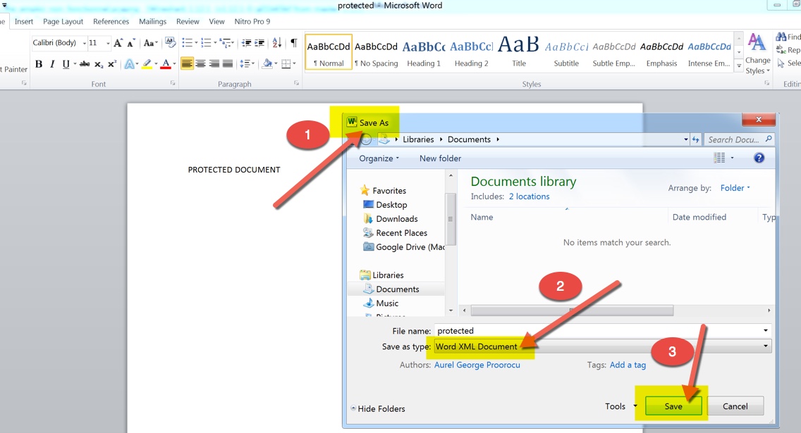
Task: Clear formatting with eraser icon
Action: coord(170,42)
